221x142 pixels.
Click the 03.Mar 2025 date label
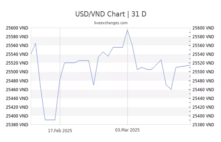tap(127, 130)
